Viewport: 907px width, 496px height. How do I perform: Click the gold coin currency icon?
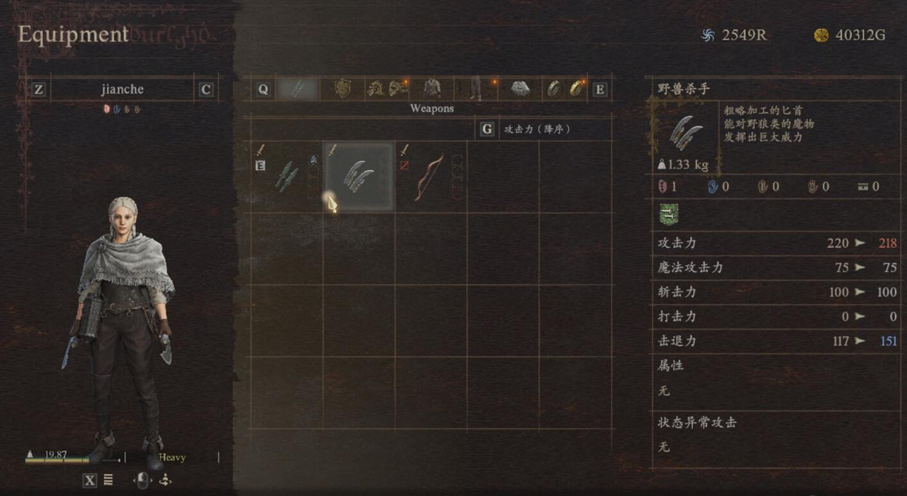coord(822,35)
